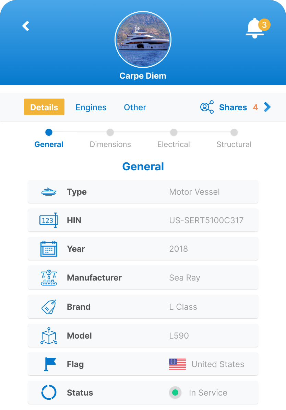Click the Status ring icon
286x410 pixels.
49,392
